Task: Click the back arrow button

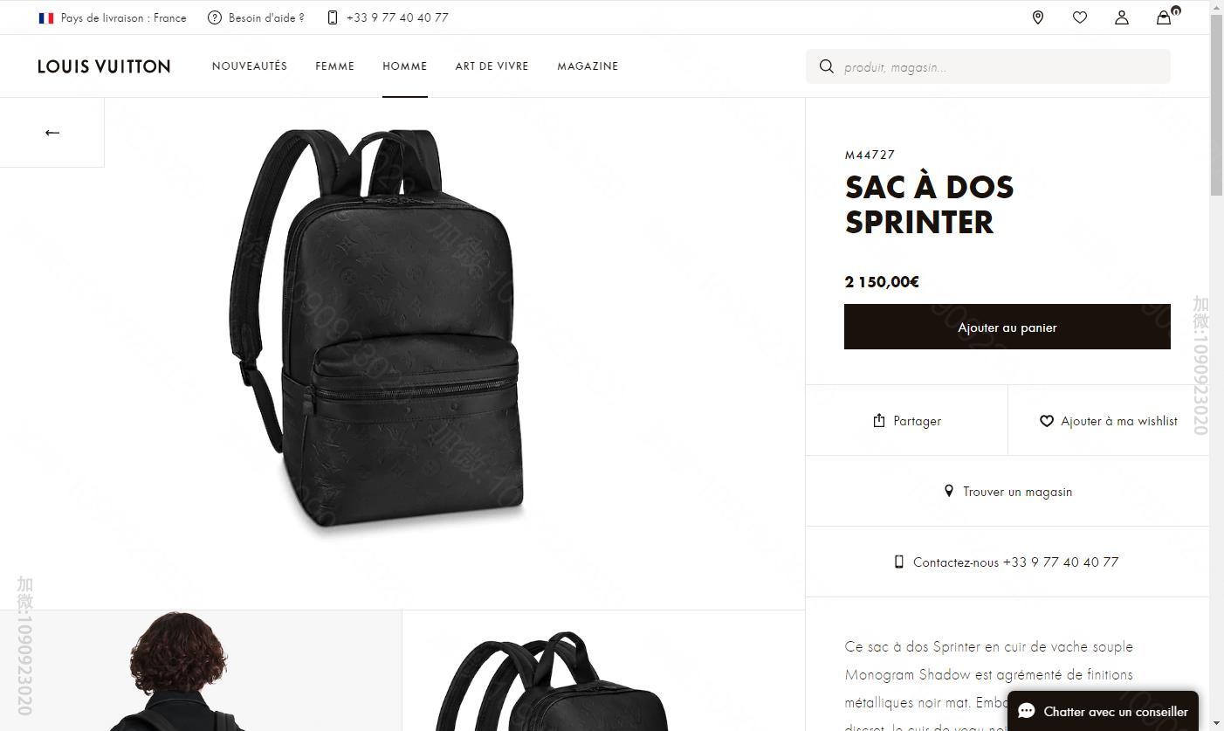Action: coord(52,133)
